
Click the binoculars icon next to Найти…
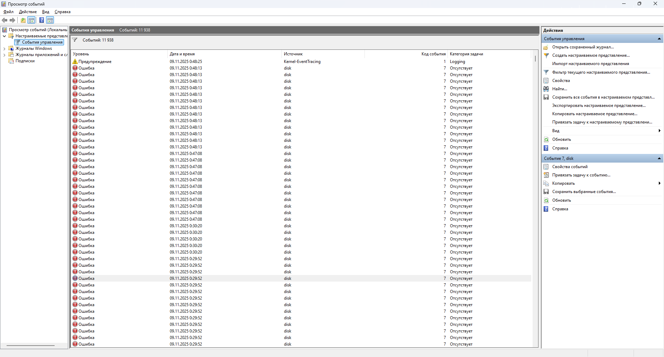pyautogui.click(x=546, y=89)
